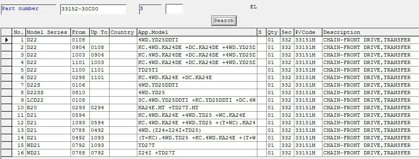Click the P/Code column header

pos(308,32)
